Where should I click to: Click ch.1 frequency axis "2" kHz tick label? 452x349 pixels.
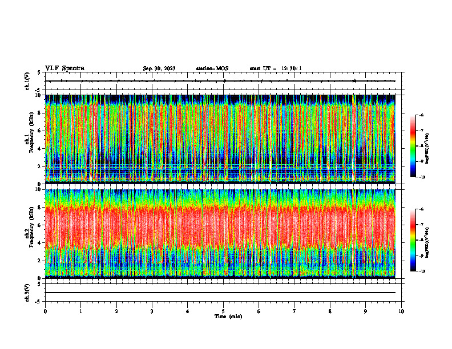pos(40,167)
